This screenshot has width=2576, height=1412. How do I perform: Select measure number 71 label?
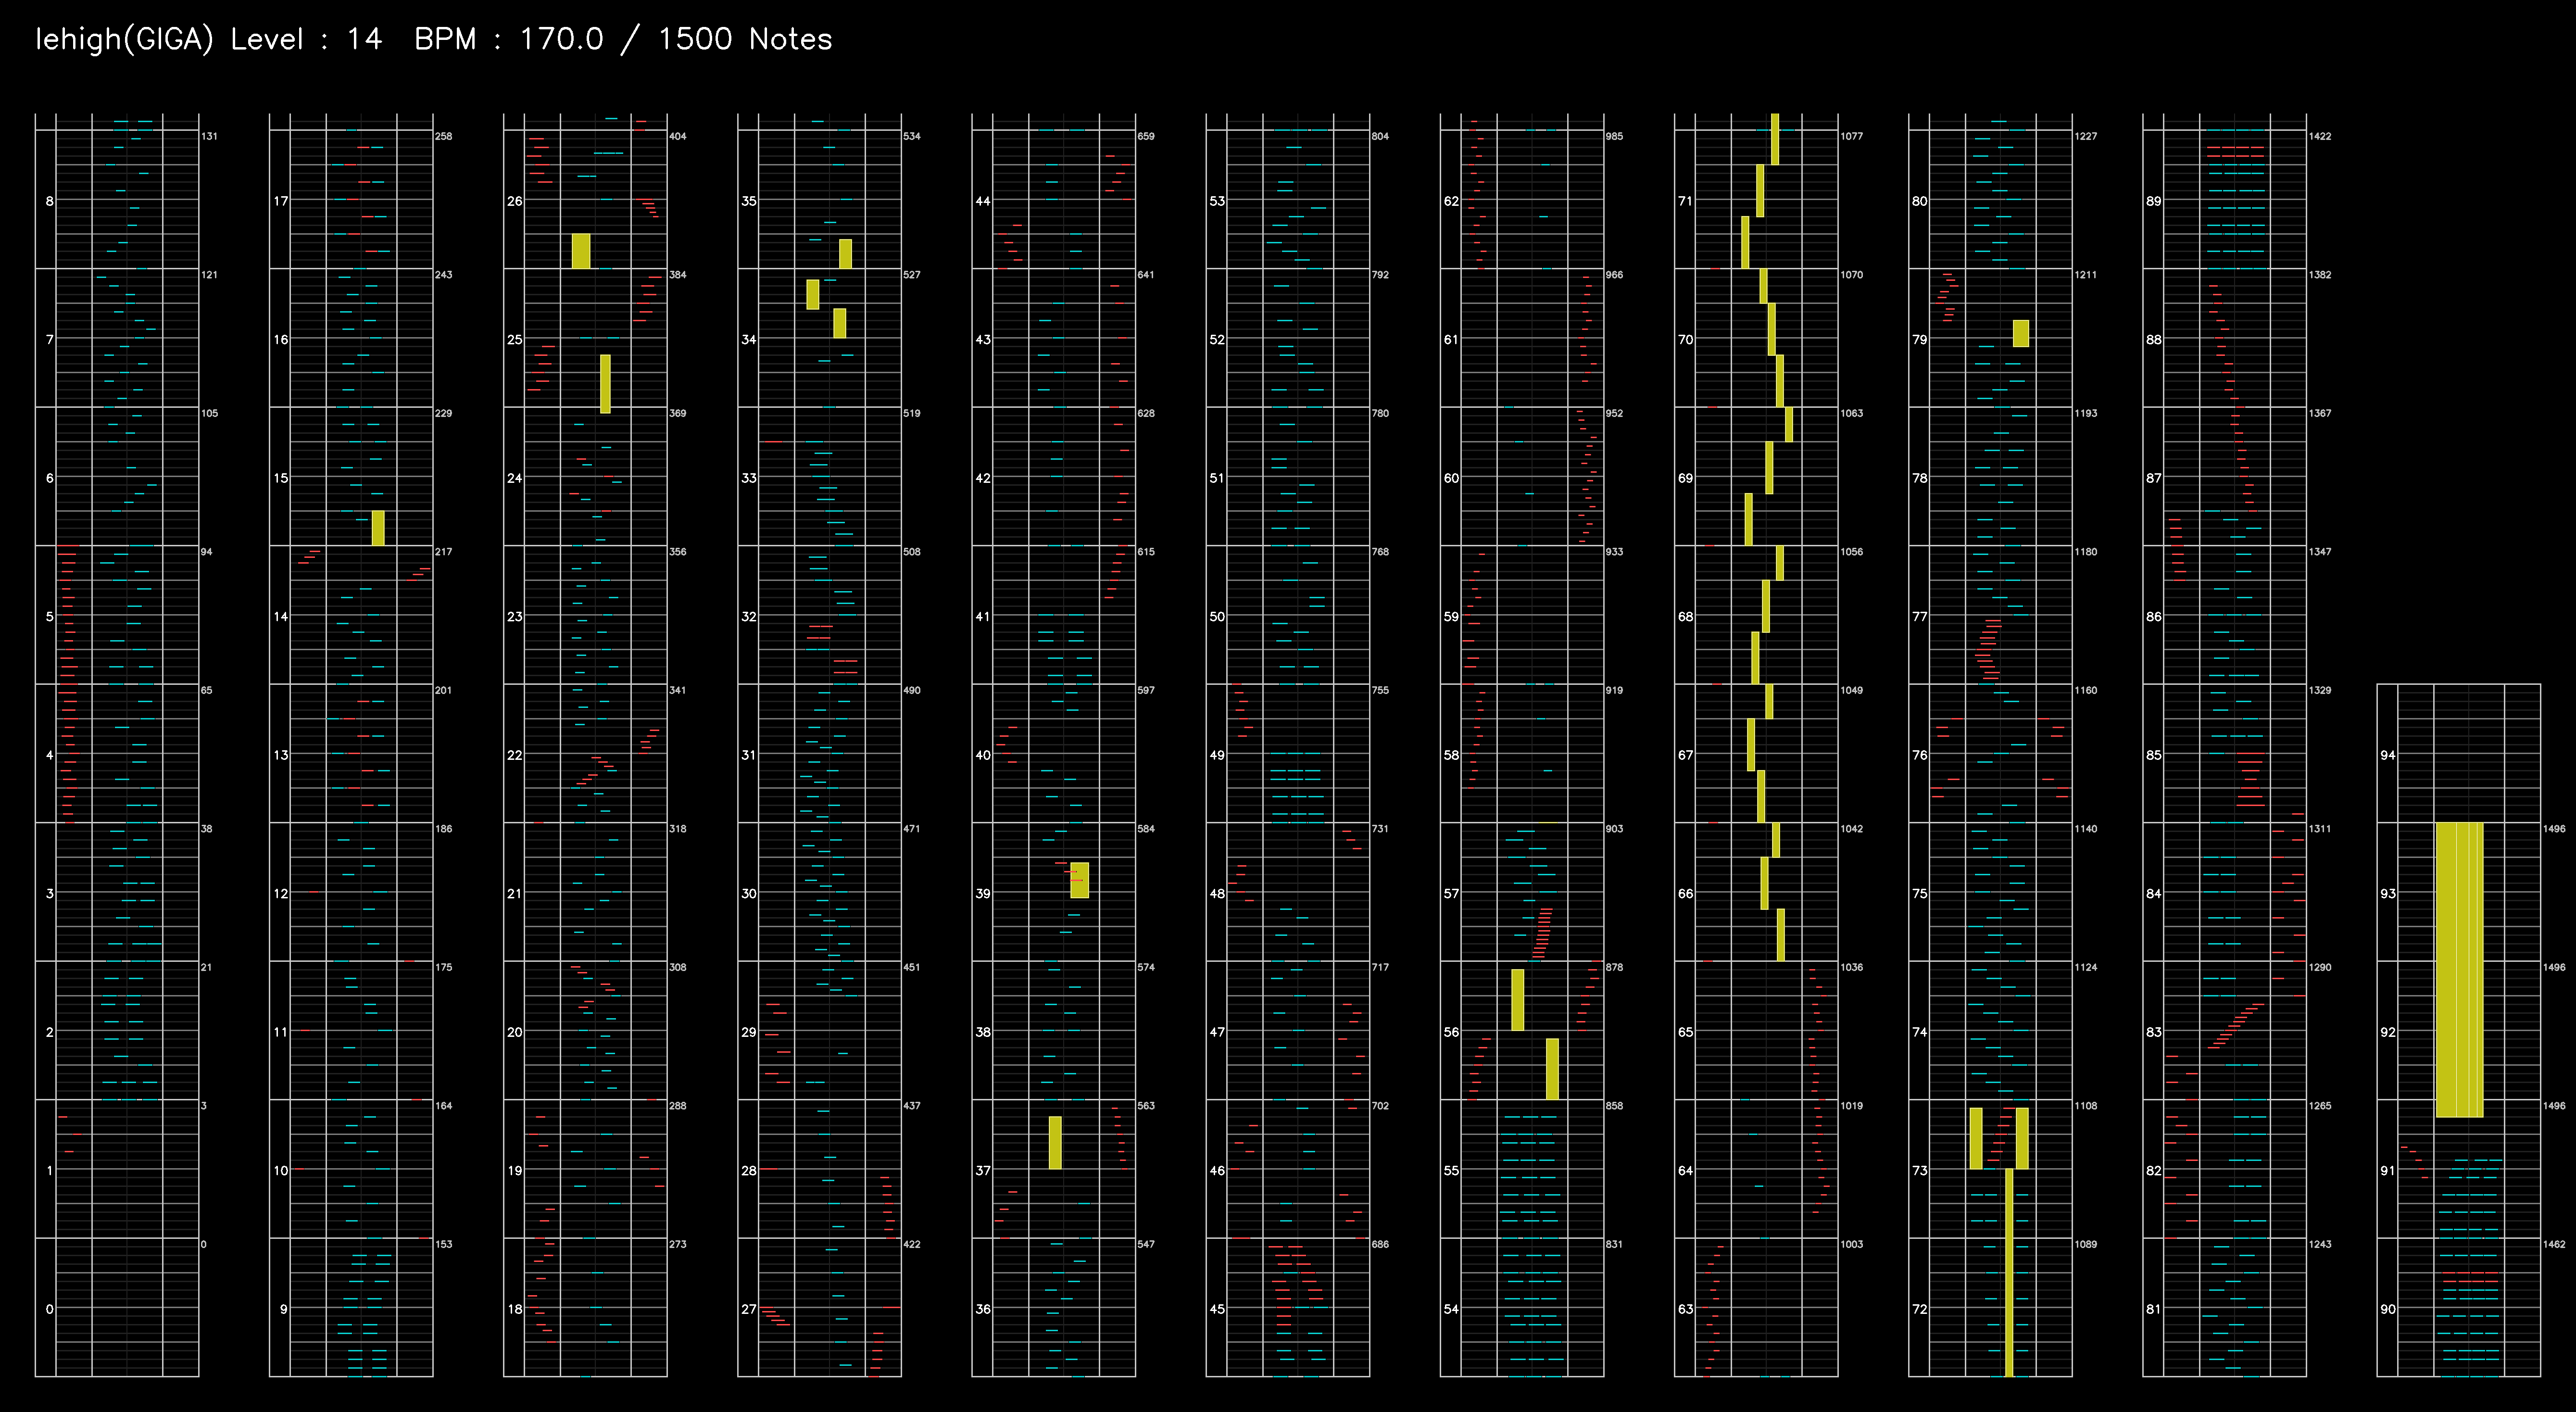pos(1685,201)
